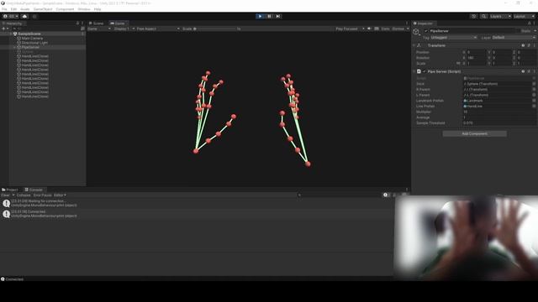Click the Hierarchy add (+) button

coord(5,29)
